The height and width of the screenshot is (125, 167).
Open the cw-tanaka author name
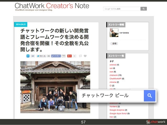124,33
